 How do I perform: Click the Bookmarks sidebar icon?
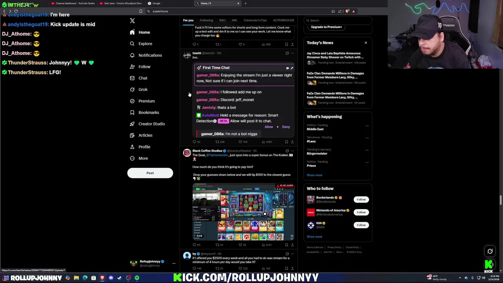pyautogui.click(x=132, y=112)
